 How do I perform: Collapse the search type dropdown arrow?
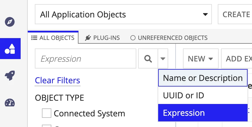(163, 59)
